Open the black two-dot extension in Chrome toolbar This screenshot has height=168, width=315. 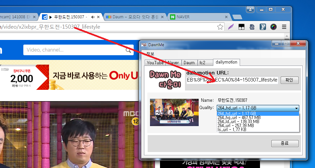[241, 27]
